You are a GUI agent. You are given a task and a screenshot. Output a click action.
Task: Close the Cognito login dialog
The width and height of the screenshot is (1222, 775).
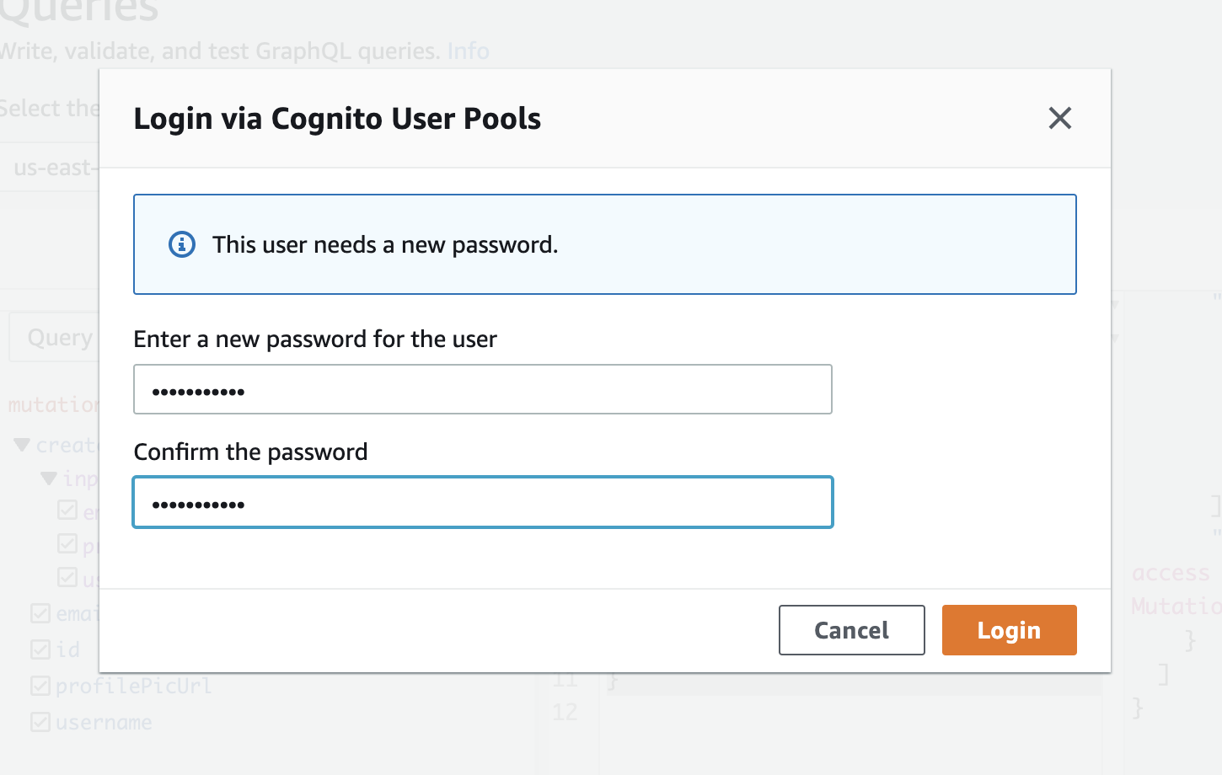tap(1059, 118)
